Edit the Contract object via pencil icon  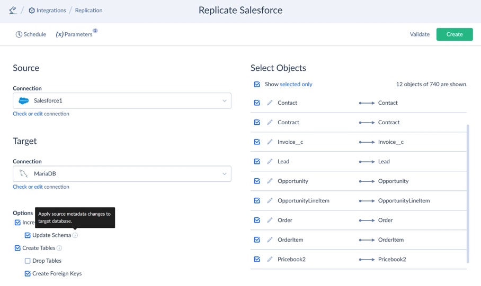[x=270, y=123]
